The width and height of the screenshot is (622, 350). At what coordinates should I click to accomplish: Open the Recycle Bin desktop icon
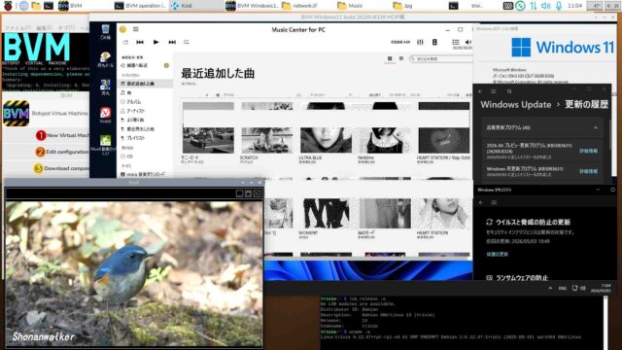click(x=105, y=31)
